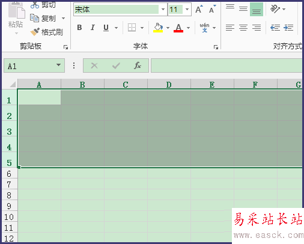Open text orientation dropdown arrow
Image resolution: width=304 pixels, height=244 pixels.
point(284,9)
